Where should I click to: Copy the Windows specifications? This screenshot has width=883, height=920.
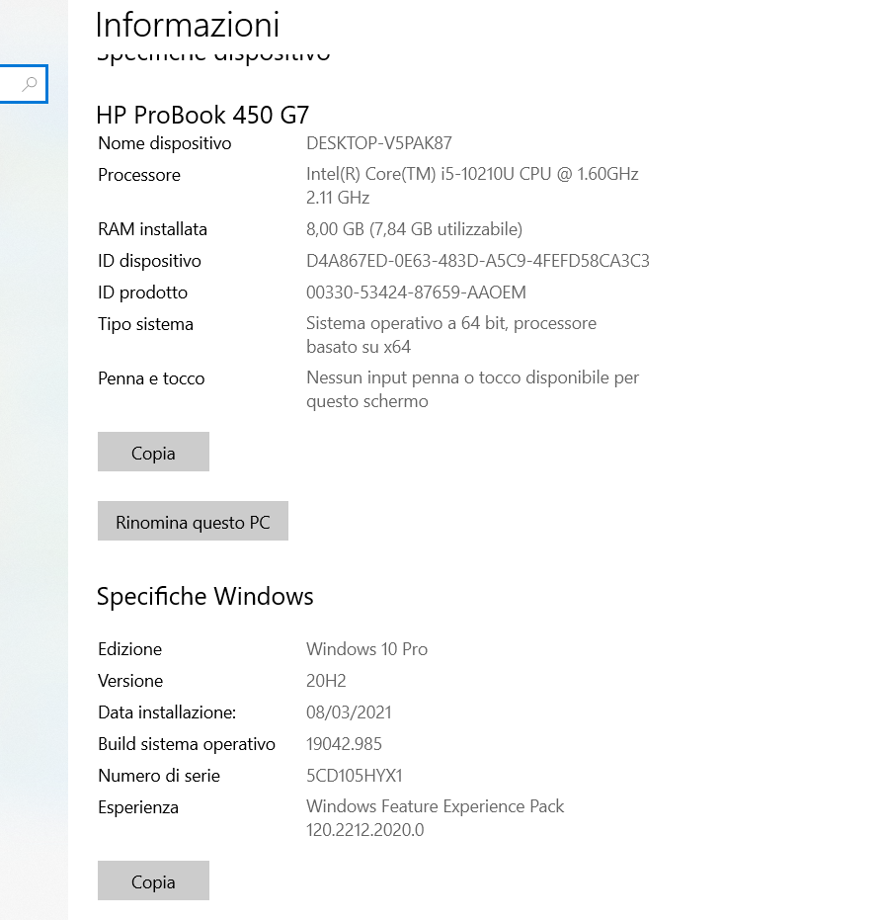pos(153,880)
